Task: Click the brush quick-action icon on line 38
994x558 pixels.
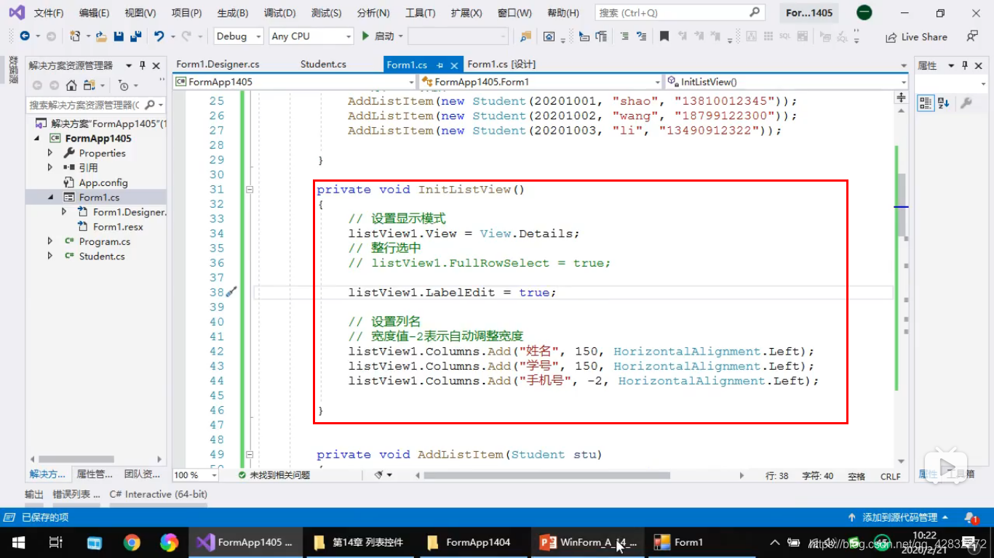Action: click(231, 292)
